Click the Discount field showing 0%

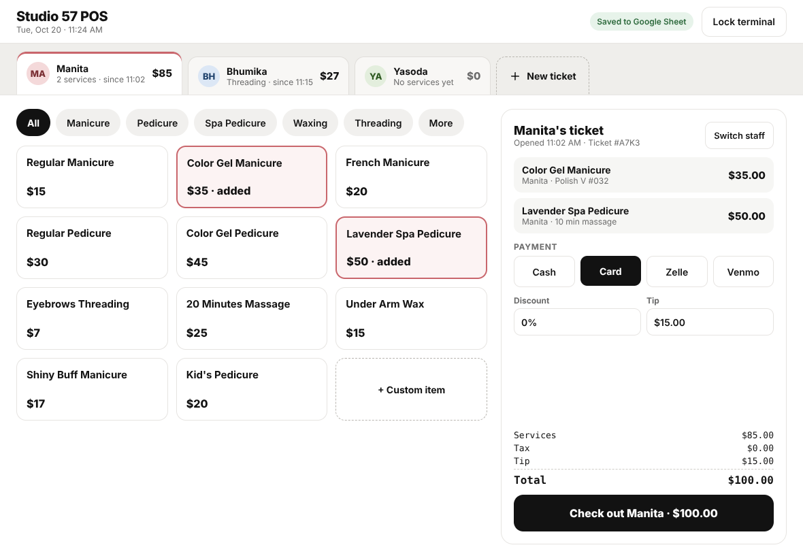(577, 322)
